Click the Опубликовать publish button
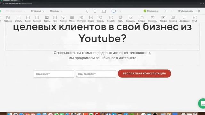This screenshot has width=205, height=115. pos(185,11)
